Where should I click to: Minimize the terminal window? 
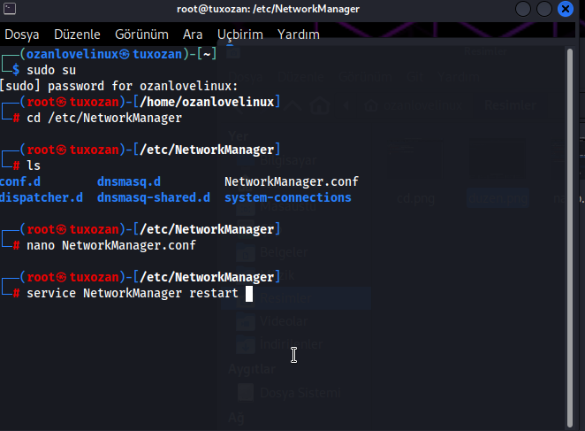click(x=522, y=10)
